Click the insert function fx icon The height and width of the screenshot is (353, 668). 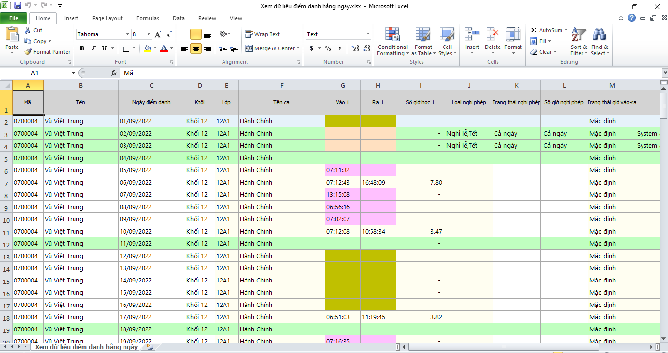click(x=114, y=73)
